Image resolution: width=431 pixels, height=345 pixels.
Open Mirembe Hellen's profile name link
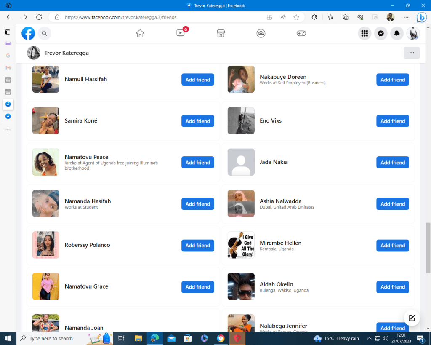point(280,243)
